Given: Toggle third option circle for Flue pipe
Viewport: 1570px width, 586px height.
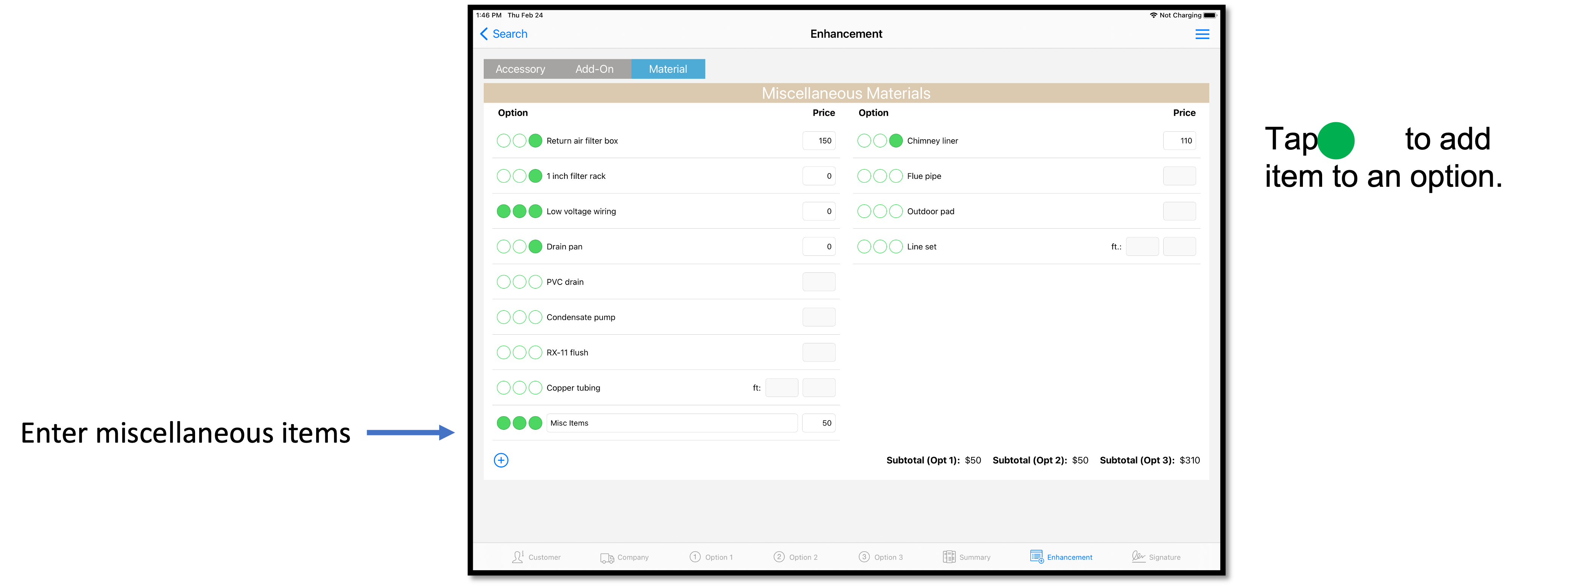Looking at the screenshot, I should pyautogui.click(x=896, y=176).
